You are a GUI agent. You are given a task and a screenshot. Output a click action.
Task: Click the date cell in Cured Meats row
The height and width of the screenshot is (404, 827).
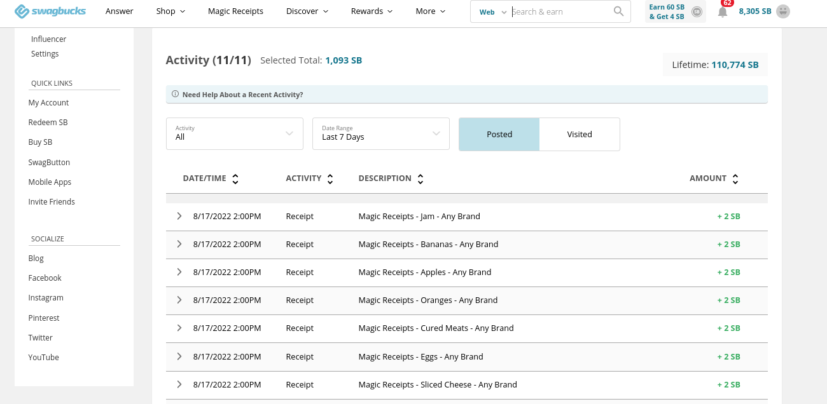click(227, 328)
